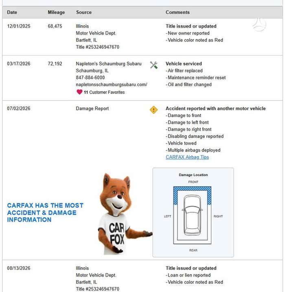Click the Mileage column header
This screenshot has width=285, height=292.
click(x=56, y=12)
